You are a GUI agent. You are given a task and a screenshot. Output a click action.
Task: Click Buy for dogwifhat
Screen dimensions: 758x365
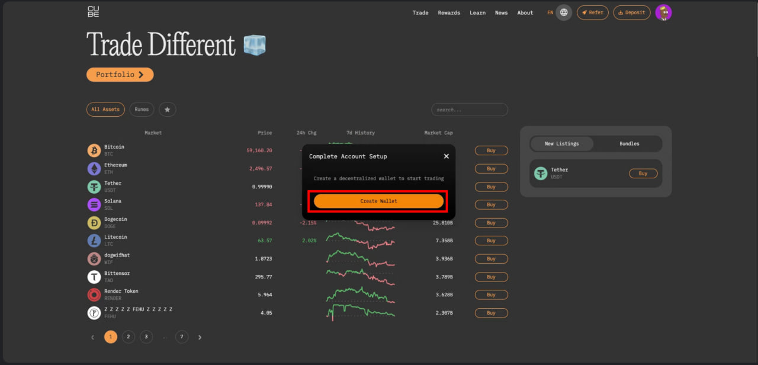coord(492,259)
